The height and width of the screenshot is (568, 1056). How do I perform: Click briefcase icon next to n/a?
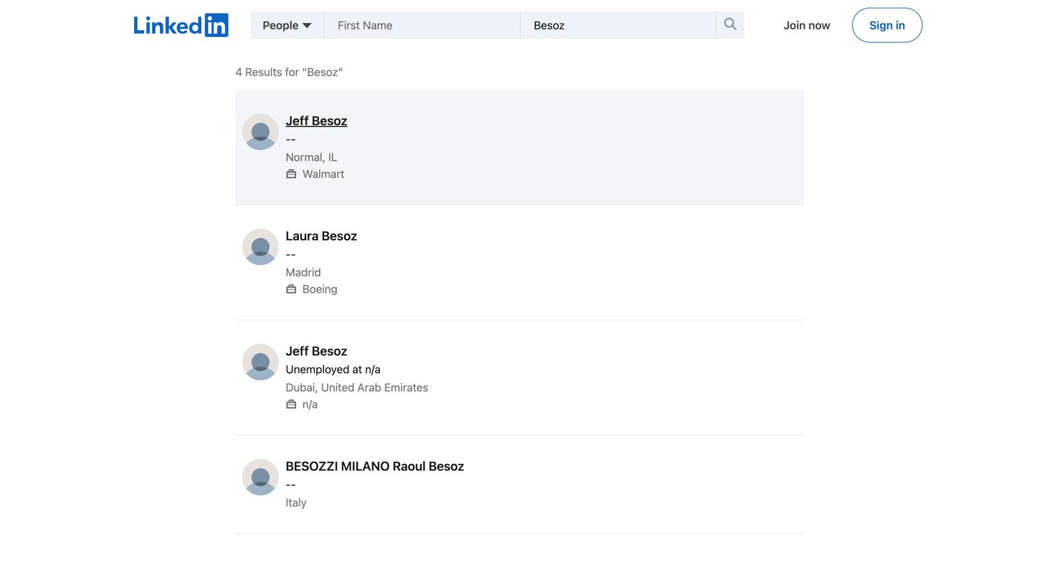click(291, 404)
